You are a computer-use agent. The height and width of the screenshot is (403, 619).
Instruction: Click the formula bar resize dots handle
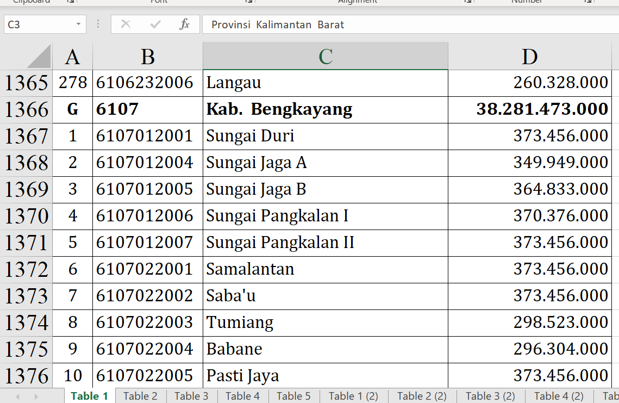[x=98, y=24]
